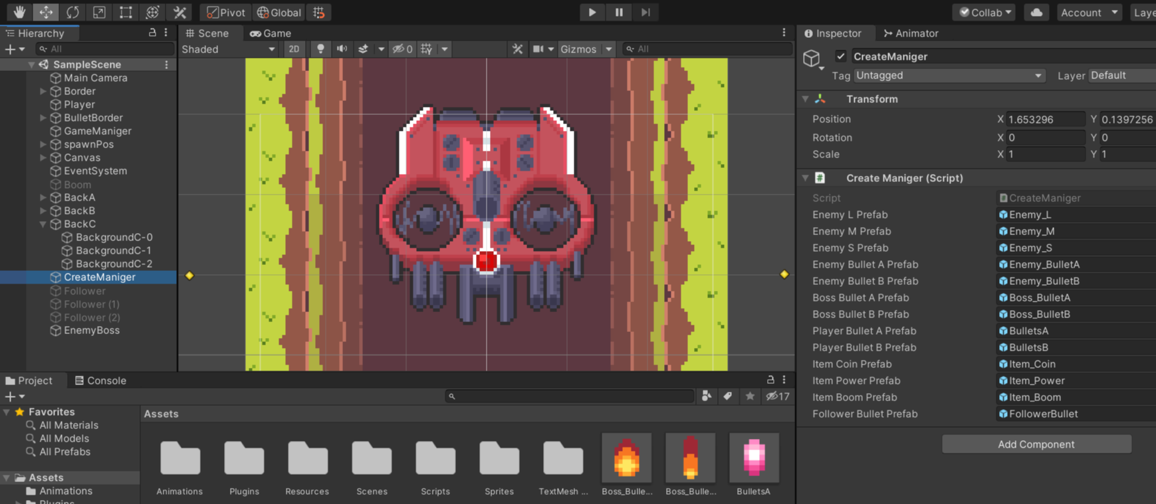
Task: Toggle scene lighting bulb icon
Action: click(320, 49)
